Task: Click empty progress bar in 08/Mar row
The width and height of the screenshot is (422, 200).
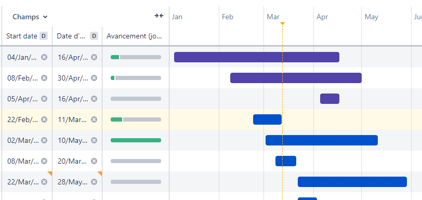Action: point(136,161)
